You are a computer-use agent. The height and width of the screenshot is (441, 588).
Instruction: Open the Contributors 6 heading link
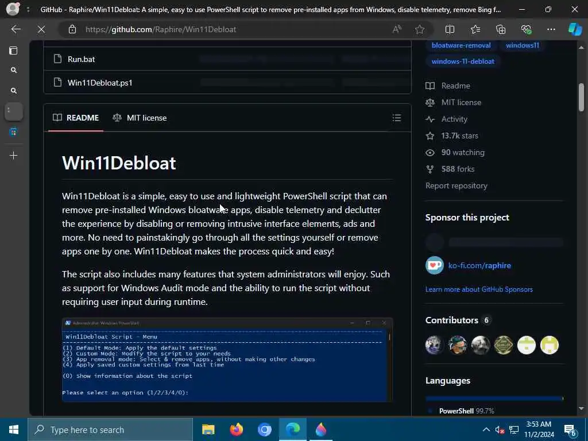457,320
